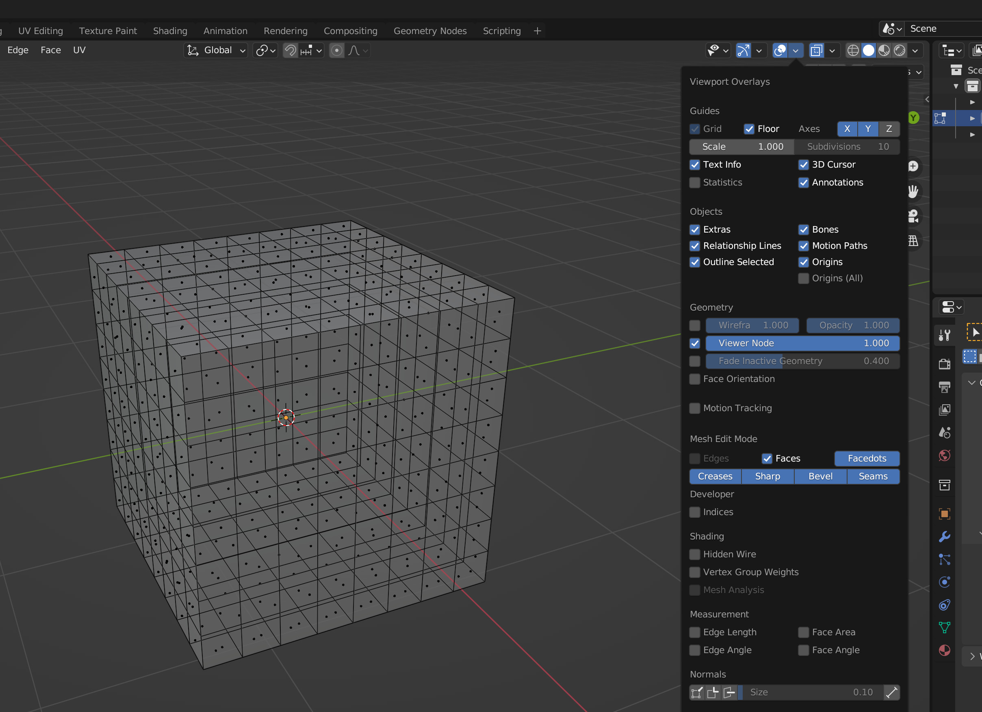Toggle the snapping magnet icon
Image resolution: width=982 pixels, height=712 pixels.
(x=290, y=51)
